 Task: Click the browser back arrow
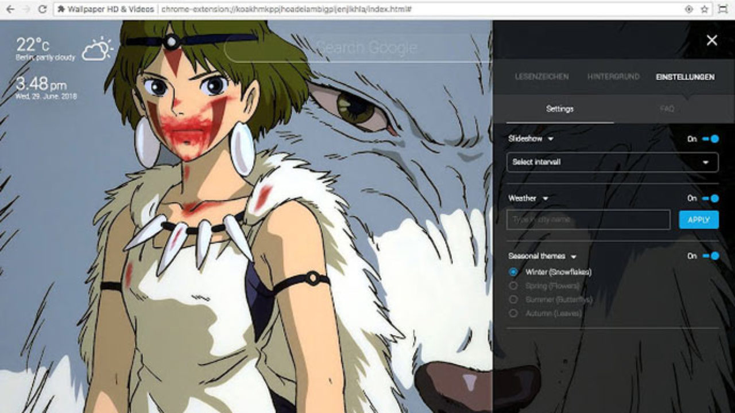click(x=10, y=9)
